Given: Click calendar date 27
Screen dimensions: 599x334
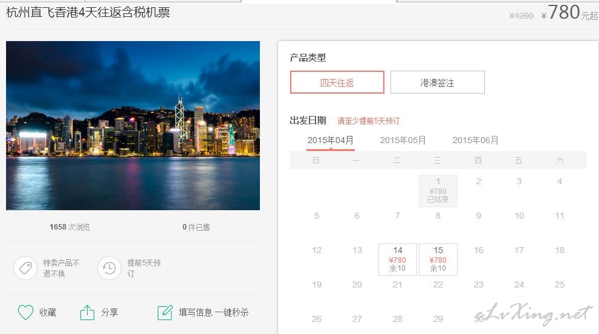Looking at the screenshot, I should tap(357, 319).
